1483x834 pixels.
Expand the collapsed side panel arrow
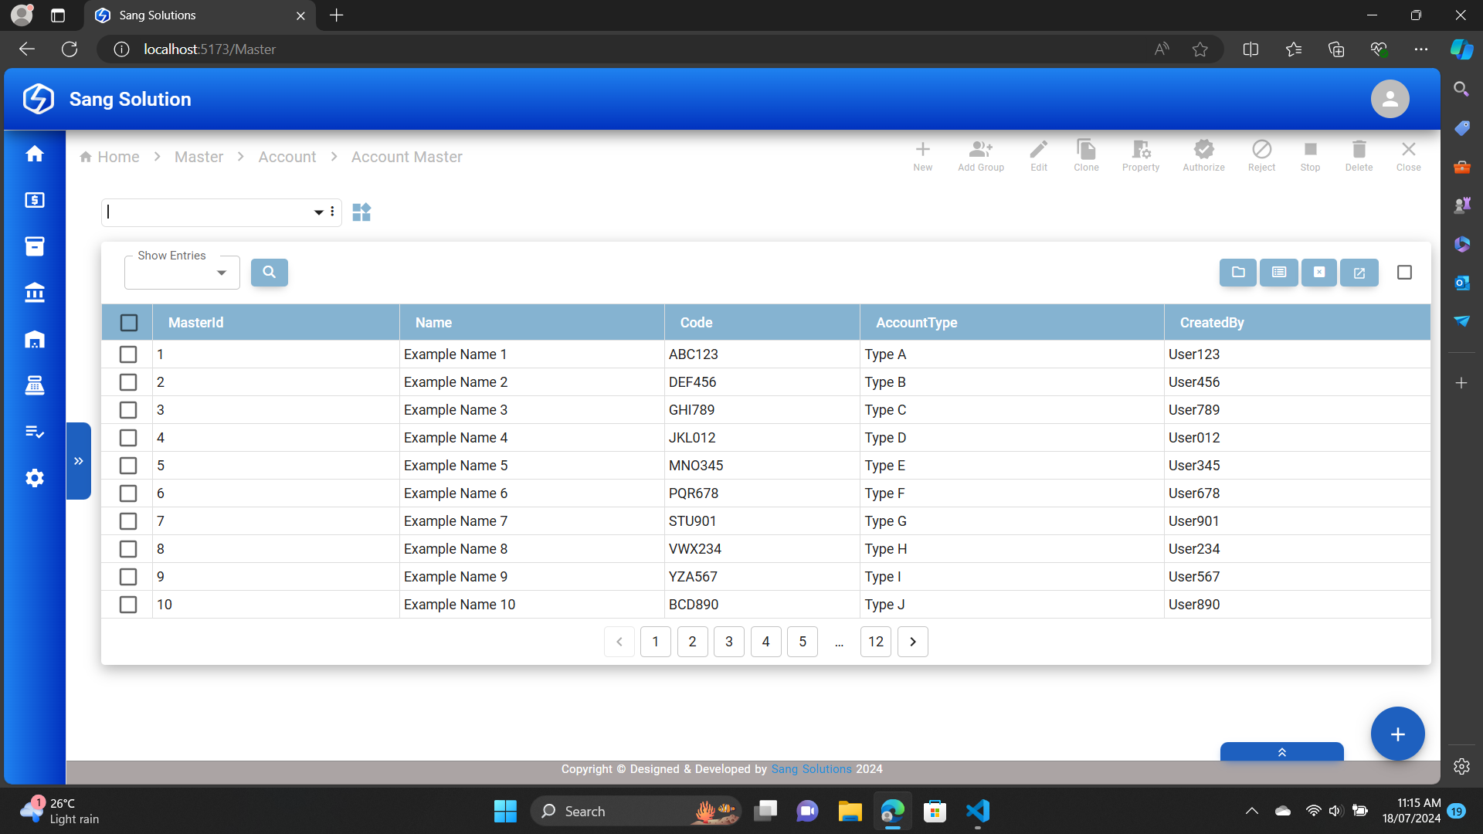pyautogui.click(x=79, y=461)
